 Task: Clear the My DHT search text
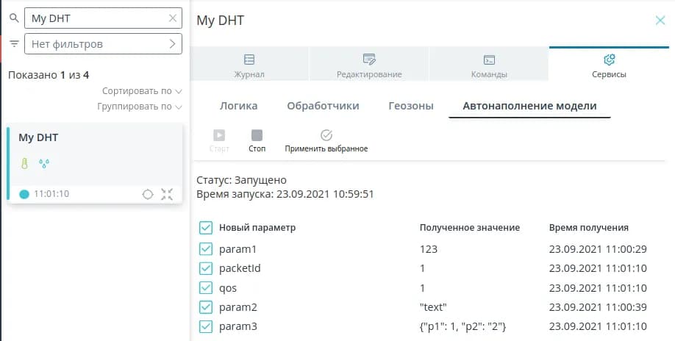click(173, 18)
